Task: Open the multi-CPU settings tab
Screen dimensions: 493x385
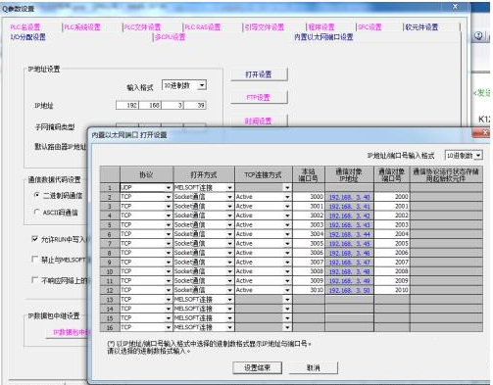Action: coord(171,37)
